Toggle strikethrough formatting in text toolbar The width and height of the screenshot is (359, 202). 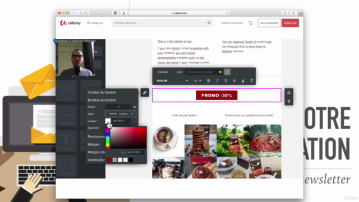pyautogui.click(x=234, y=81)
